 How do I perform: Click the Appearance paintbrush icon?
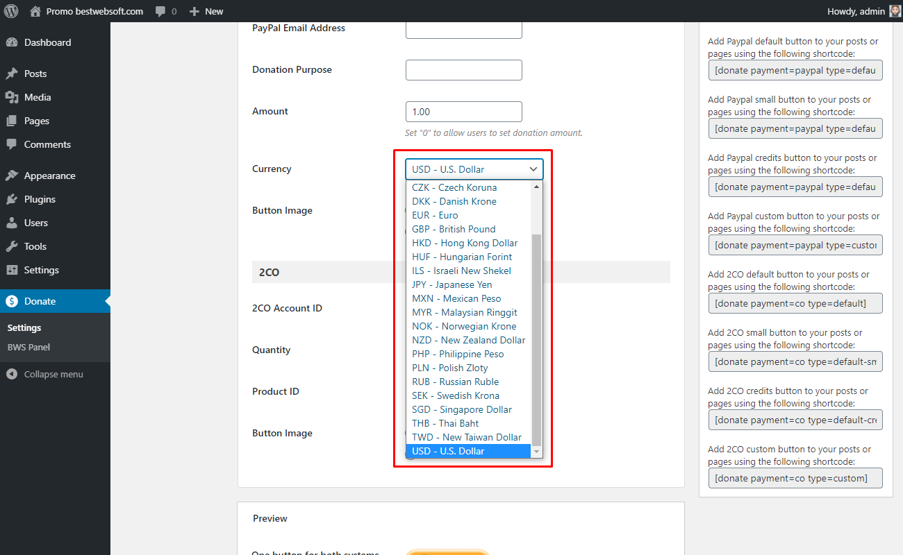coord(12,176)
